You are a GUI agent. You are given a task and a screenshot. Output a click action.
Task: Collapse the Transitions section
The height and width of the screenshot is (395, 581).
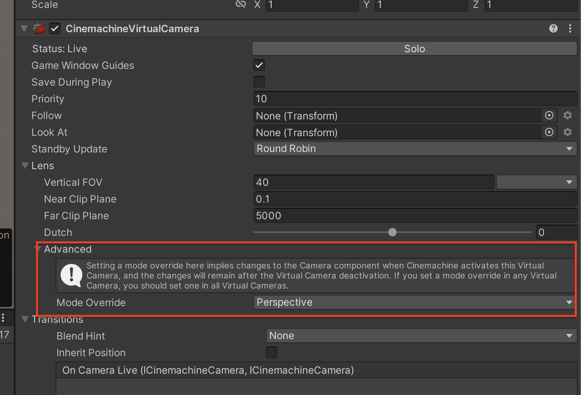pos(25,319)
